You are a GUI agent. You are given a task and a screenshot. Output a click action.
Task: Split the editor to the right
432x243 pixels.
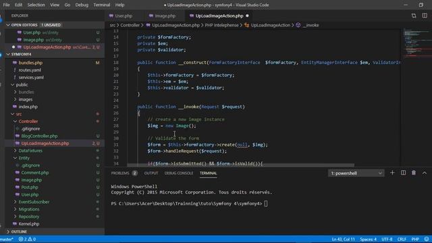point(425,16)
